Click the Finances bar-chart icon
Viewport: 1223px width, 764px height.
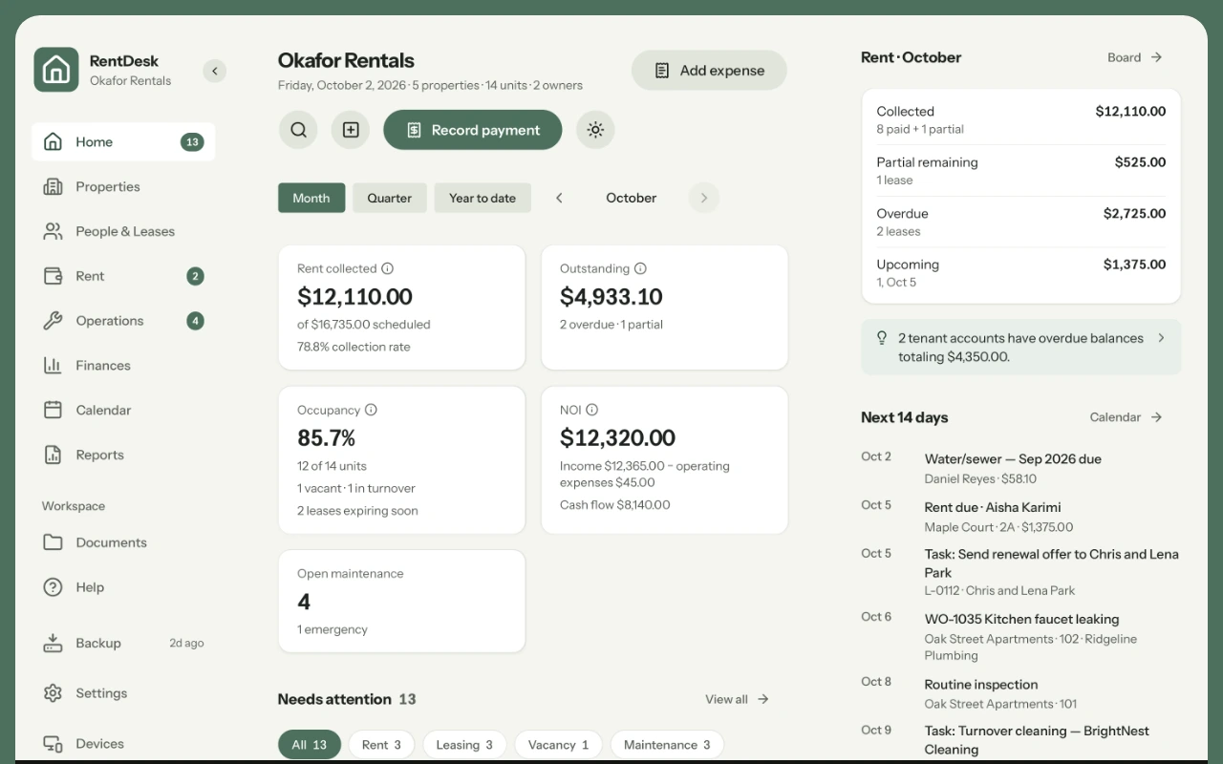pyautogui.click(x=53, y=365)
